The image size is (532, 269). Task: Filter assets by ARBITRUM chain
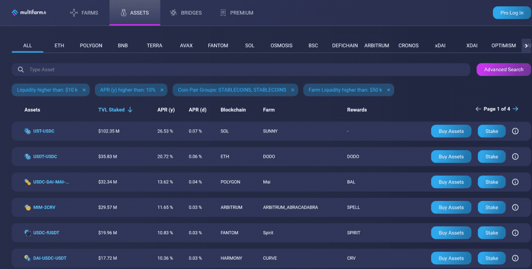pyautogui.click(x=377, y=46)
